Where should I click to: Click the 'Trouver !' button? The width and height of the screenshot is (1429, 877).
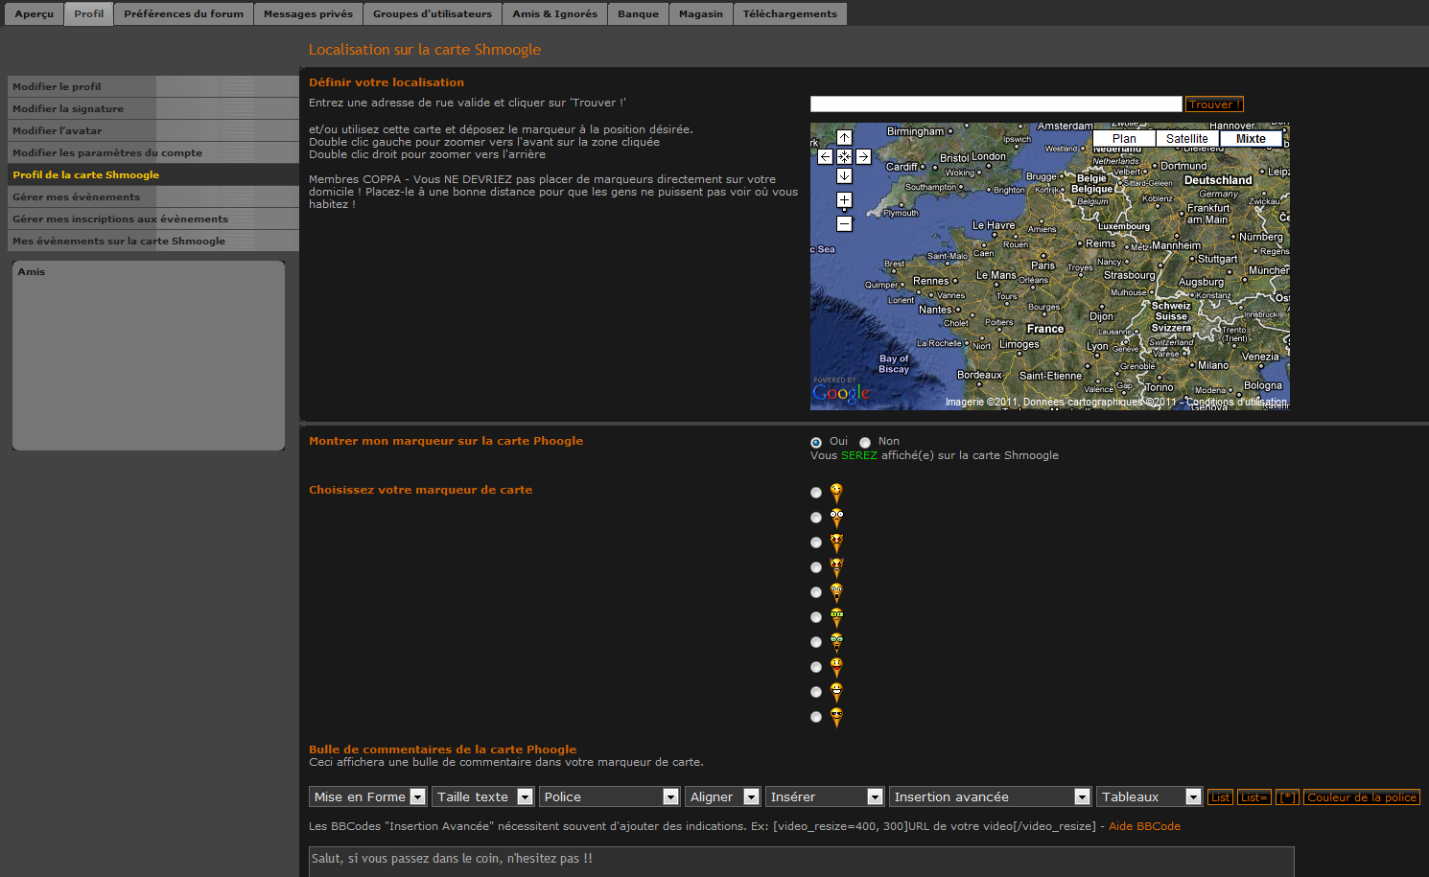click(1215, 104)
